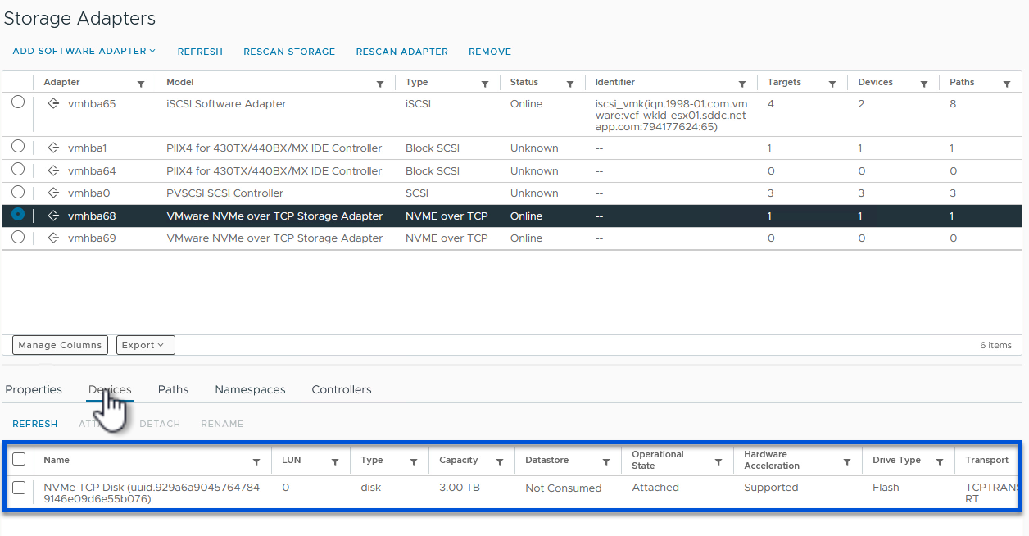1029x536 pixels.
Task: Click Rescan Storage
Action: coord(289,52)
